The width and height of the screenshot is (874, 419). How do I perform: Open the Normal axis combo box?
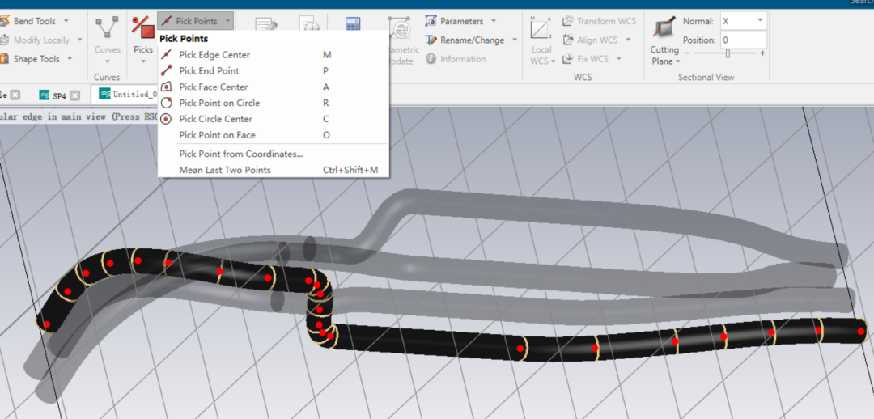click(744, 21)
